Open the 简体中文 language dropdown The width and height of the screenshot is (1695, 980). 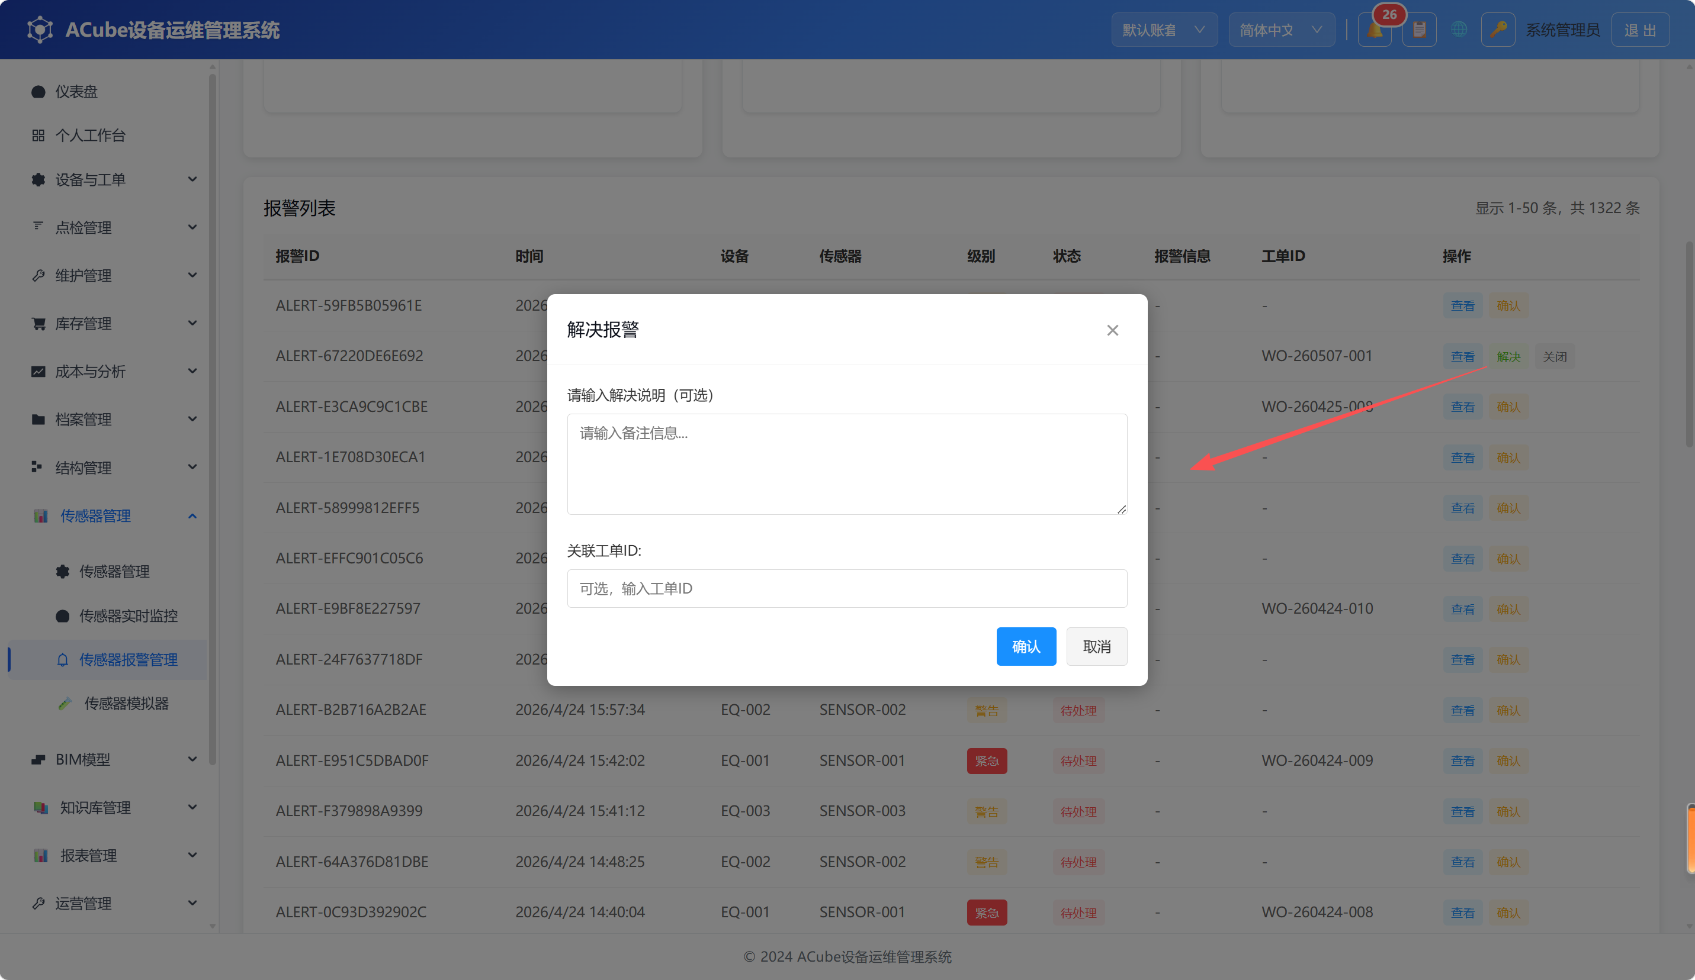pyautogui.click(x=1282, y=30)
